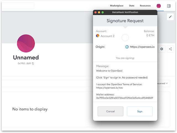Click the OpenSea origin icon in MetaMask
This screenshot has width=177, height=133.
pos(127,47)
